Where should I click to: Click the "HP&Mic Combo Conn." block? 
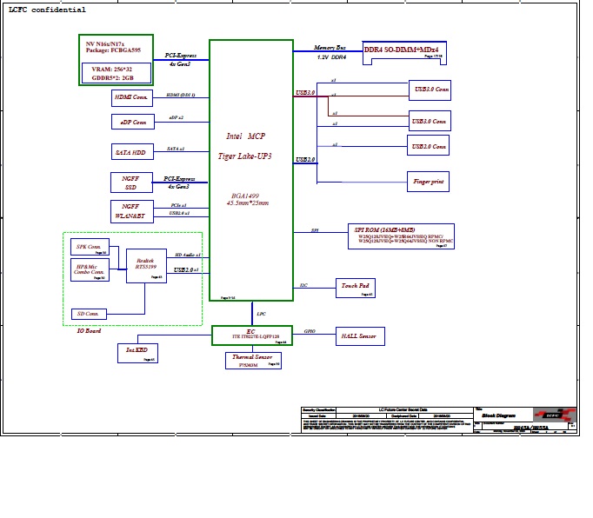click(90, 269)
